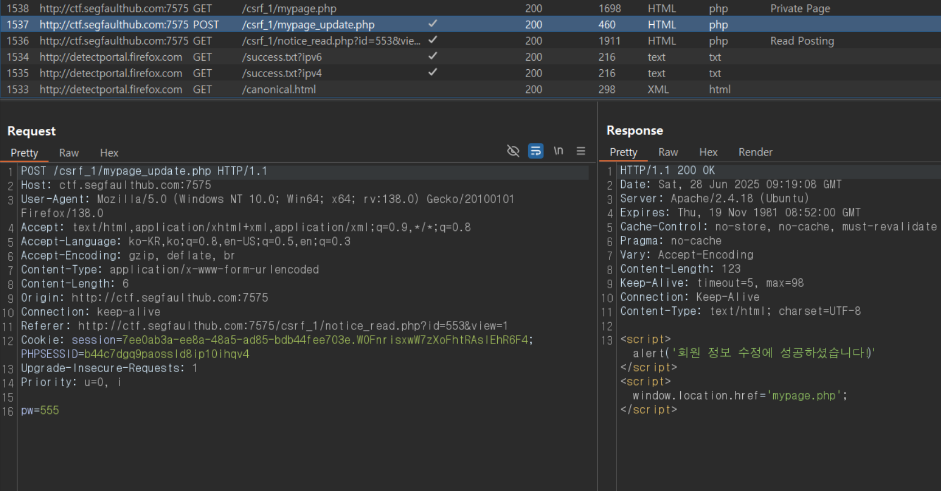Click the Referer header line
This screenshot has height=491, width=941.
[265, 326]
